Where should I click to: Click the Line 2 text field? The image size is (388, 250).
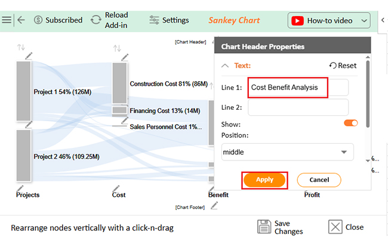coord(298,107)
